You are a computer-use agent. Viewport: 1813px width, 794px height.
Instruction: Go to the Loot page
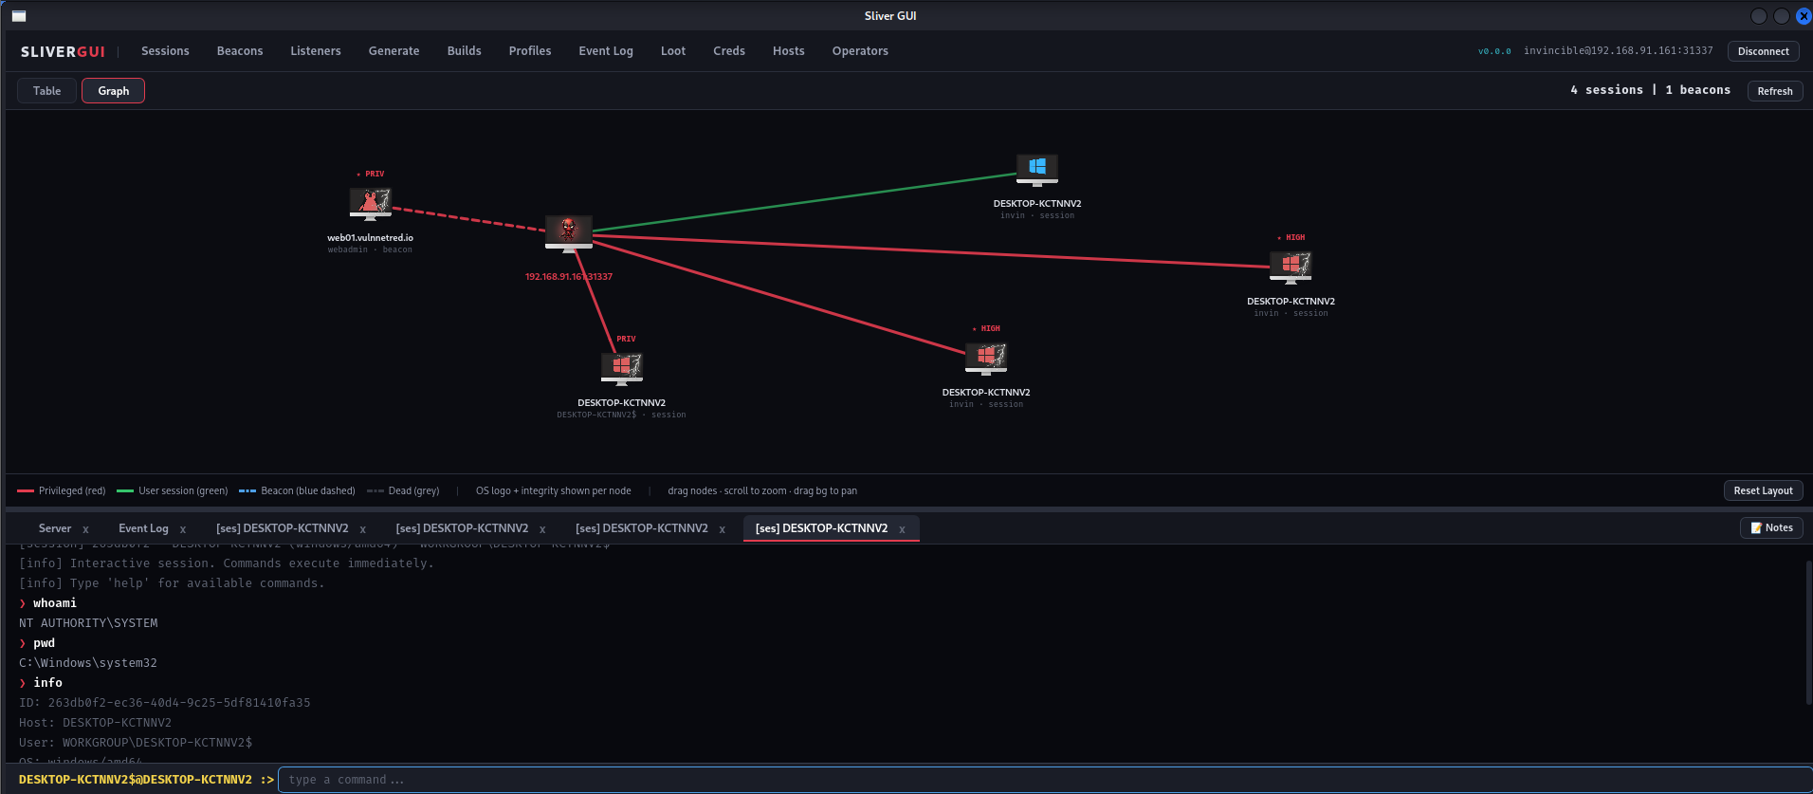(673, 51)
